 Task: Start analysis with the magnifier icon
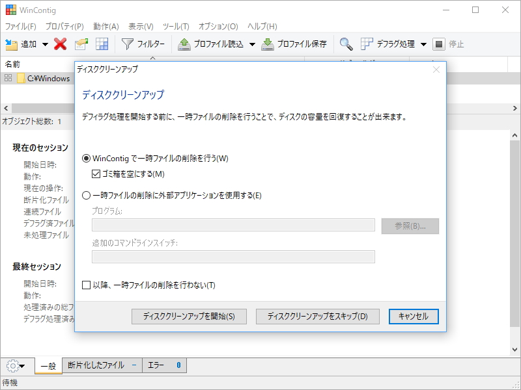[346, 44]
